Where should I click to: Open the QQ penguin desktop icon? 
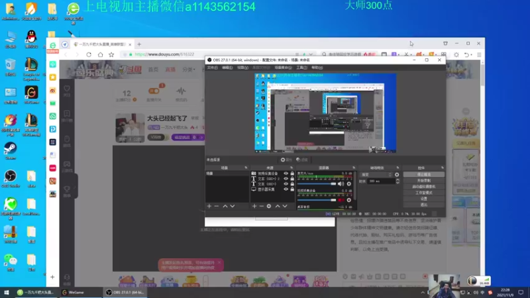click(31, 38)
